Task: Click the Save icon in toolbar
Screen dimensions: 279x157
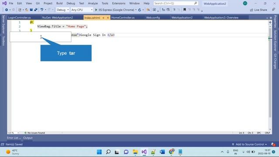Action: (x=31, y=10)
